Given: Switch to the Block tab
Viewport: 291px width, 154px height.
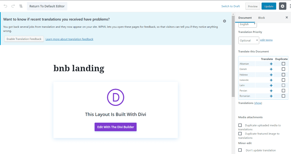Looking at the screenshot, I should (262, 18).
